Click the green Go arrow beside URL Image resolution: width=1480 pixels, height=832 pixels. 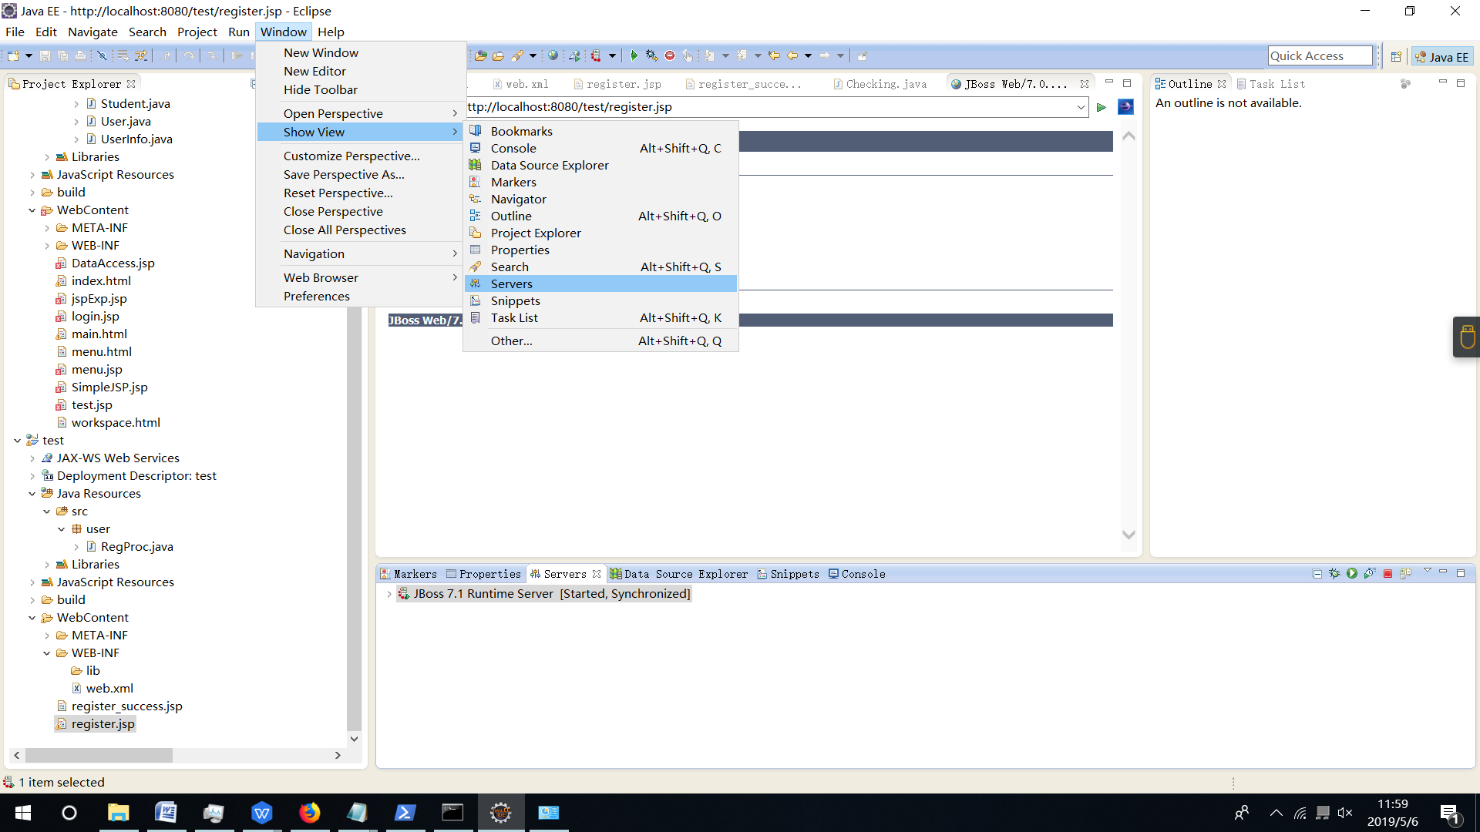(1102, 107)
